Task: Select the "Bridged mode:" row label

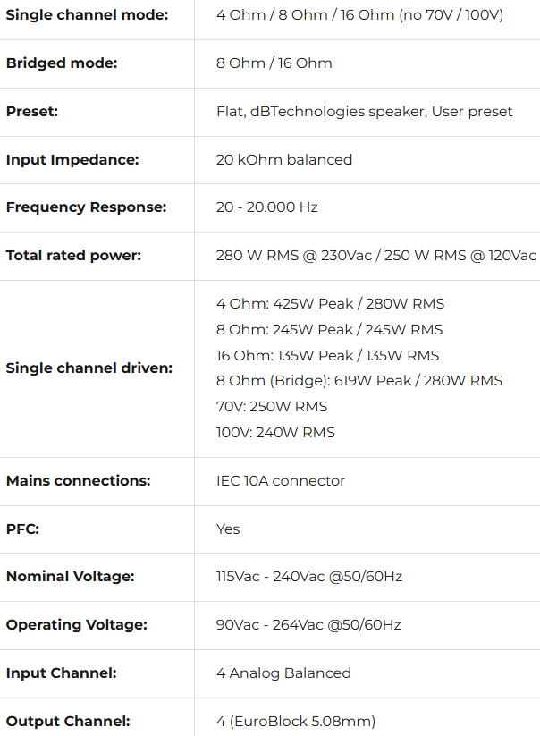Action: pyautogui.click(x=62, y=63)
